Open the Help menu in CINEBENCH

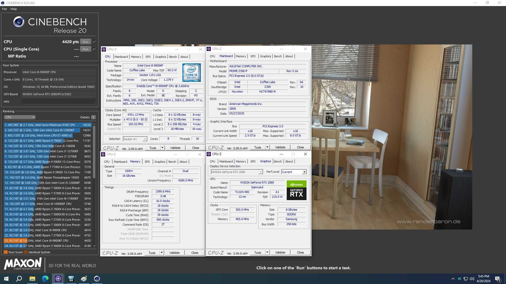13,9
